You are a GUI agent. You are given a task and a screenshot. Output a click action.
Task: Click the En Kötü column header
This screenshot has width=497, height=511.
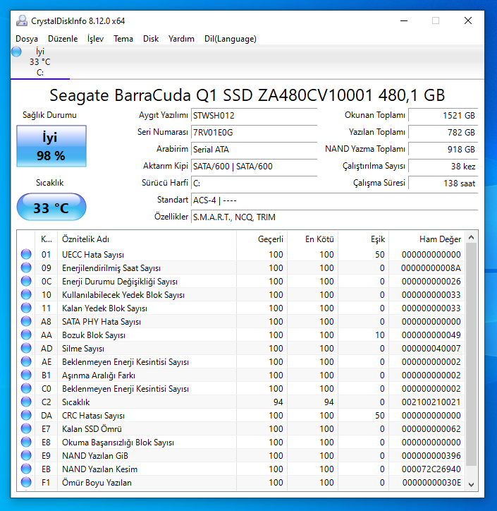(x=312, y=239)
